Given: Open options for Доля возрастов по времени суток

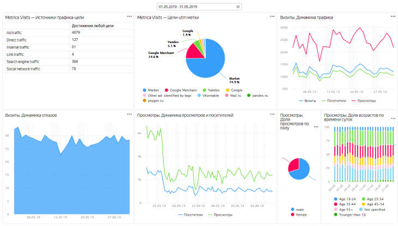Looking at the screenshot, I should (x=391, y=115).
